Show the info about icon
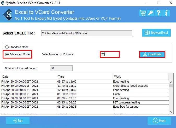This screenshot has height=128, width=176. (x=166, y=13)
